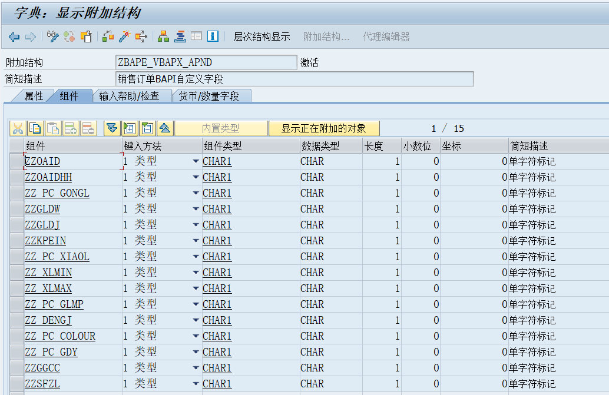609x395 pixels.
Task: Select row of component ZZOAID via row selector
Action: [16, 161]
